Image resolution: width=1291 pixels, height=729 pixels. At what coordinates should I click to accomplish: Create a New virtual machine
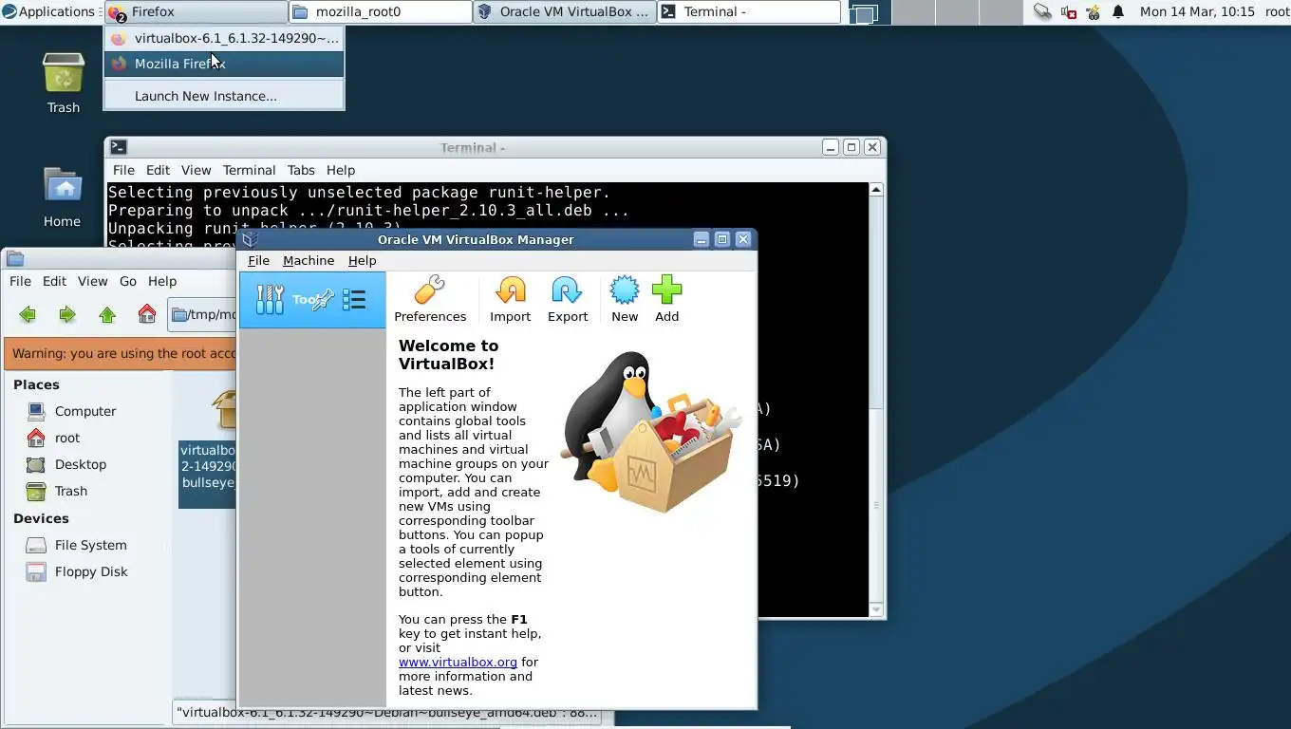pos(625,299)
